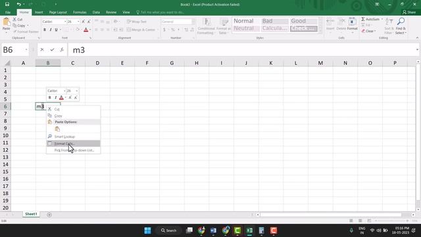Viewport: 421px width, 237px height.
Task: Click the Insert Function fx icon
Action: 62,50
